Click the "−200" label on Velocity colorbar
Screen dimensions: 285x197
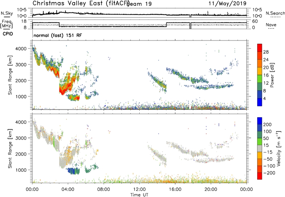point(269,173)
